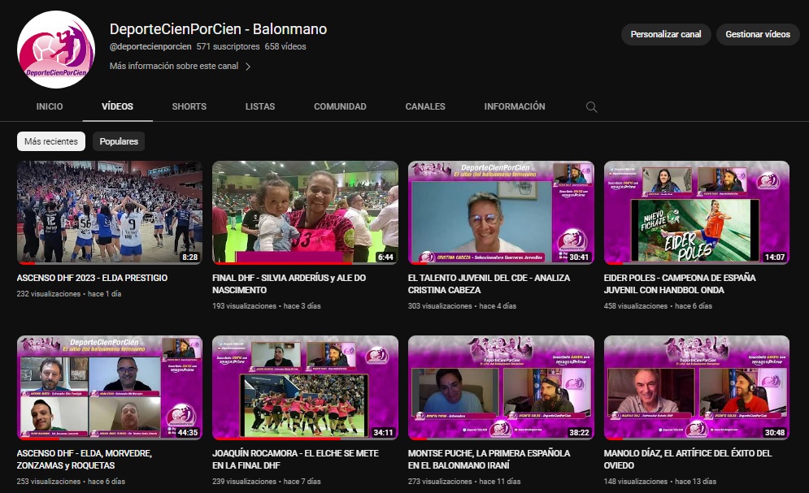Click the channel name 'DeporteCienPorCien - Balonmano'
This screenshot has width=809, height=493.
coord(218,29)
